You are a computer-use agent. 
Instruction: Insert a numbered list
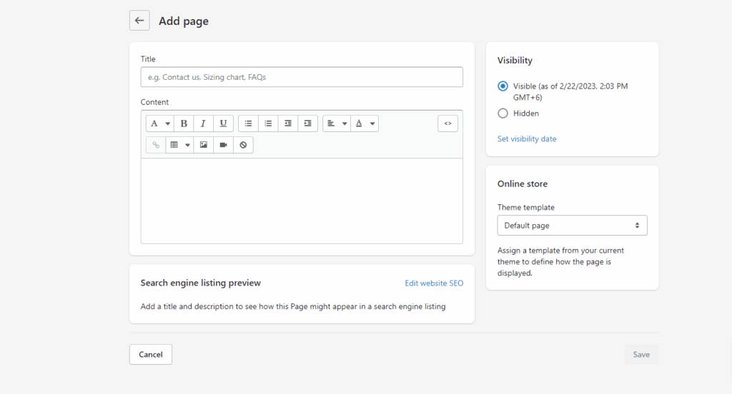268,123
